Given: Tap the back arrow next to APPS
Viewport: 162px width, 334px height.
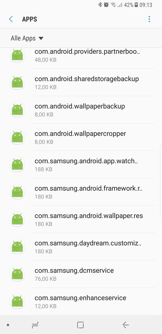Looking at the screenshot, I should (x=11, y=19).
